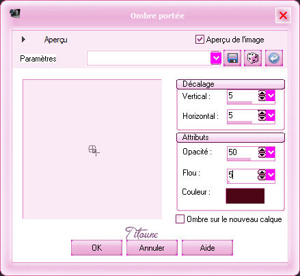Toggle the Aperçu de l'image checkbox

(200, 40)
